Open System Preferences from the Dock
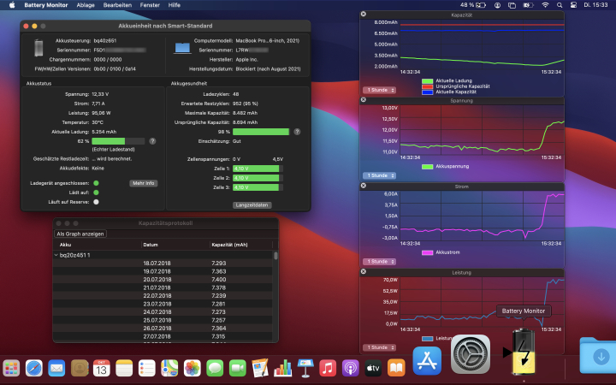Image resolution: width=616 pixels, height=385 pixels. coord(471,354)
